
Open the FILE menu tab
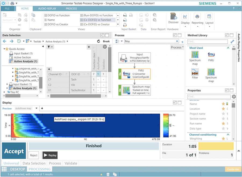click(x=7, y=9)
